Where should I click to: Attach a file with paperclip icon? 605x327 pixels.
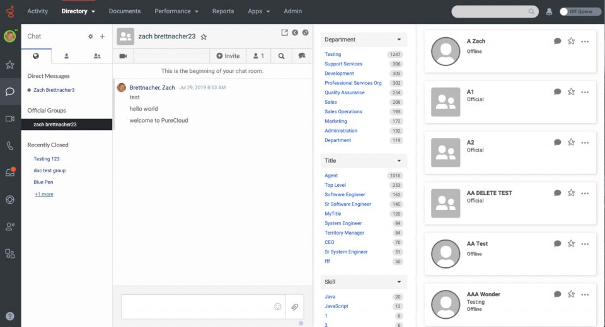tap(294, 307)
